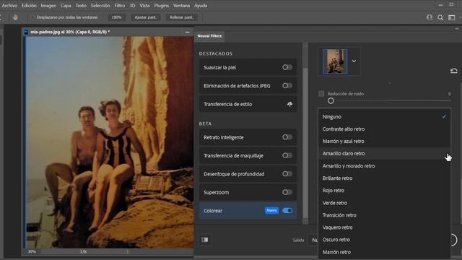Enable Suavizar la piel toggle
Viewport: 462px width, 260px height.
pos(287,67)
